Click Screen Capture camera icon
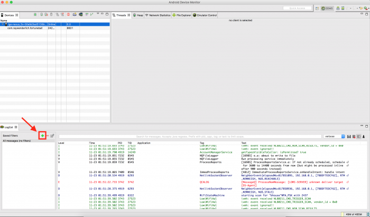Viewport: 370px width, 217px height. click(75, 15)
